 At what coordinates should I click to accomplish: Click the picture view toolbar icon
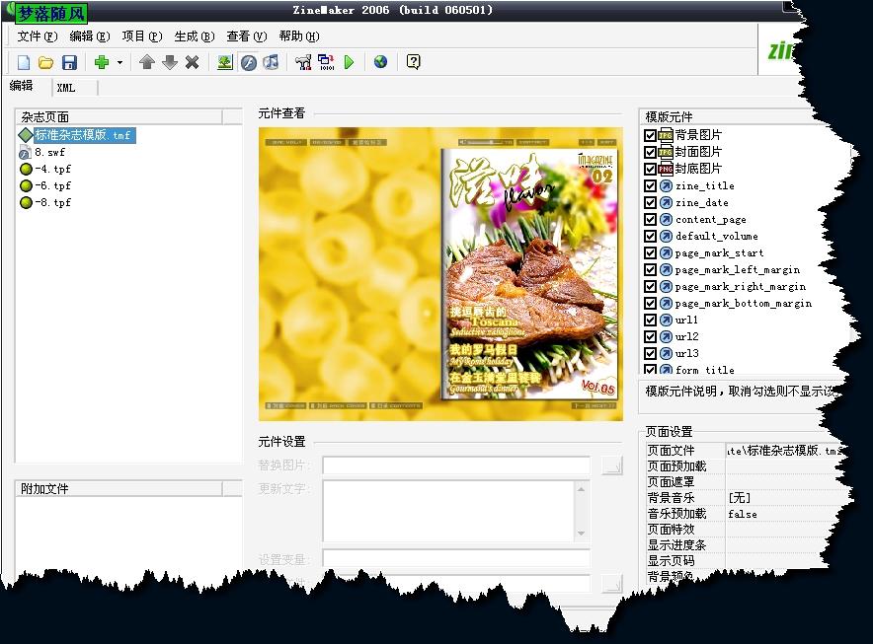(x=225, y=62)
